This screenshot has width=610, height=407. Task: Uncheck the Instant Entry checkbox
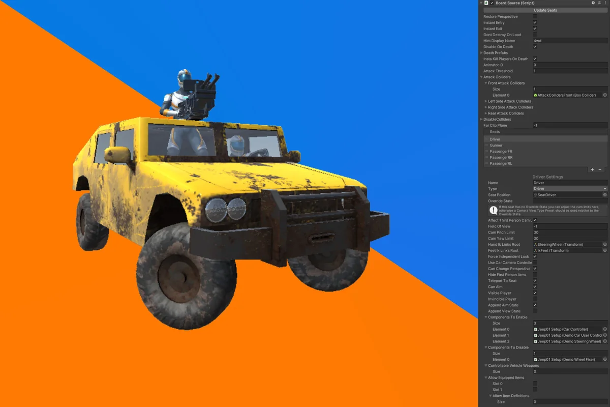point(535,23)
